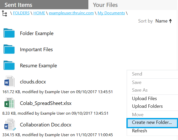Click the Excel icon for Colab_SpreadSheet.xlsx
The width and height of the screenshot is (178, 140).
coord(9,103)
